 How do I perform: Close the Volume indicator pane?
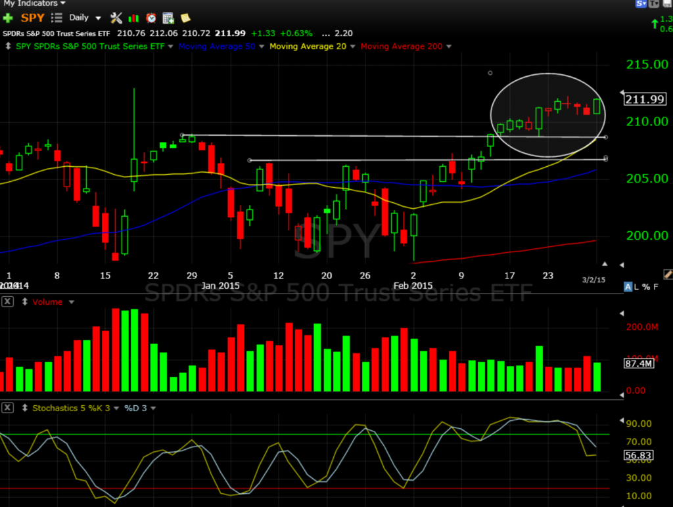point(7,302)
